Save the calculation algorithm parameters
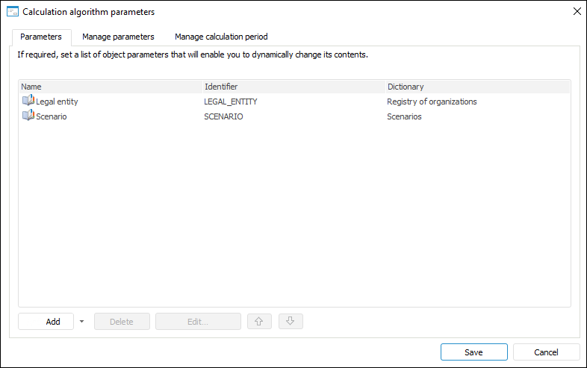587x368 pixels. (473, 352)
